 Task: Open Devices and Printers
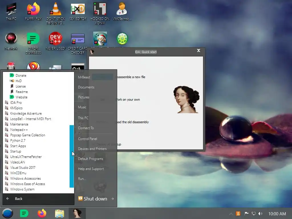[x=92, y=149]
